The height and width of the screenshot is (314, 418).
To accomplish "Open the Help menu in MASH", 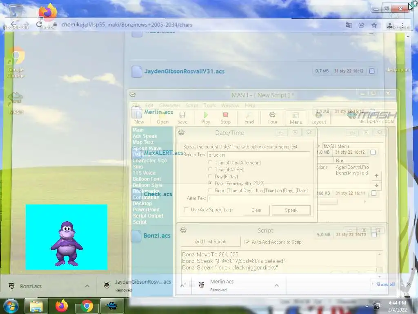I will coord(250,105).
